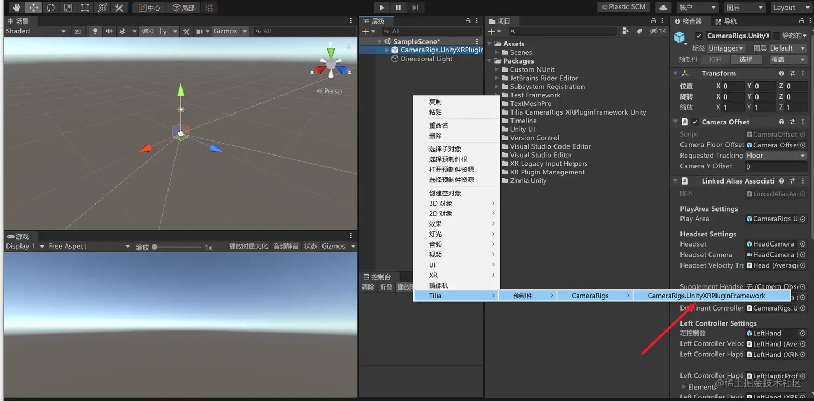Toggle scene grid visibility icon
Viewport: 814px width, 401px height.
point(163,31)
